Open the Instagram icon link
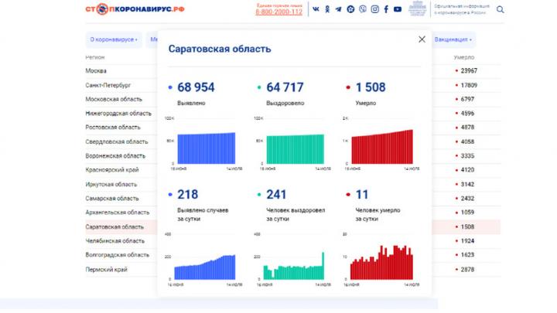The width and height of the screenshot is (557, 313). tap(374, 9)
